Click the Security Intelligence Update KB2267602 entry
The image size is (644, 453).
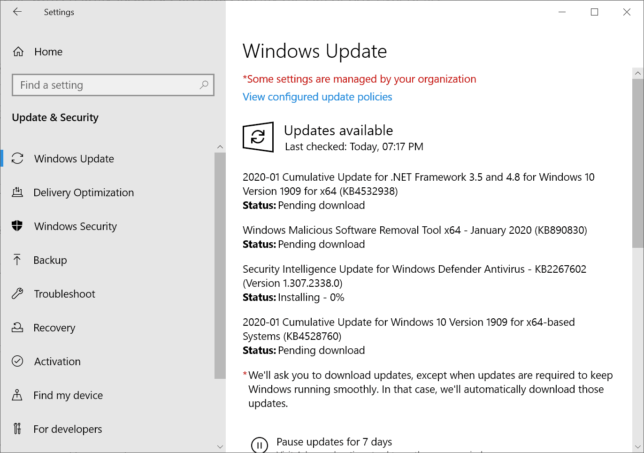tap(414, 276)
